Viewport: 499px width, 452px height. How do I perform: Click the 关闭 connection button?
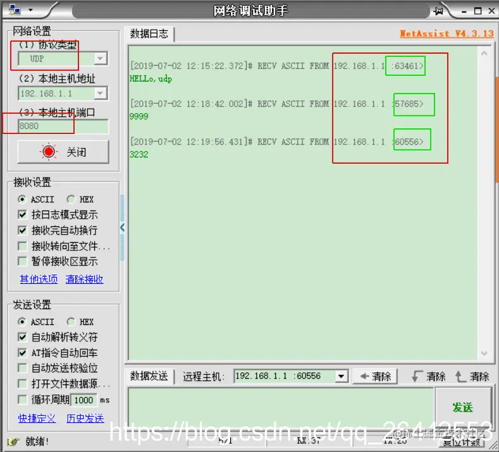coord(63,152)
